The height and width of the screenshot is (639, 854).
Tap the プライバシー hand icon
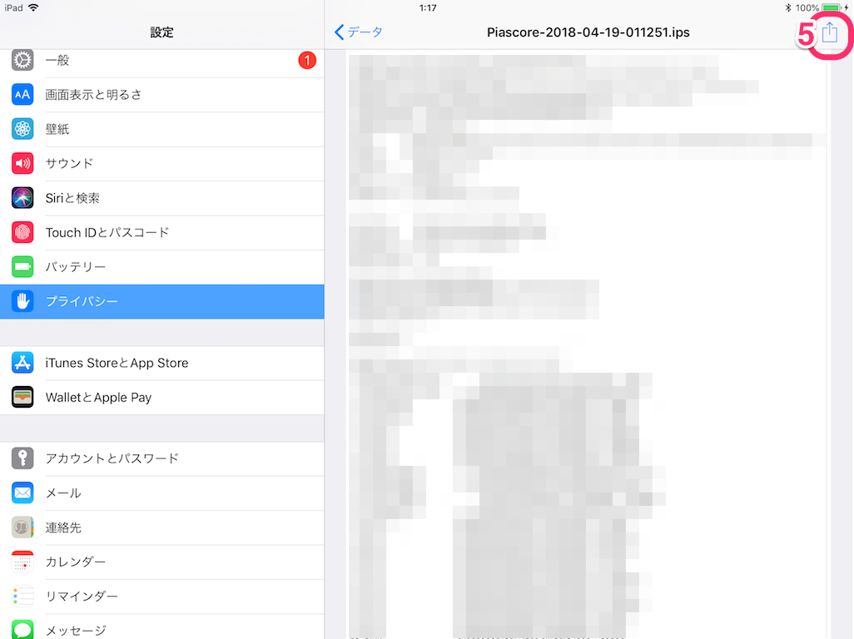[x=22, y=301]
